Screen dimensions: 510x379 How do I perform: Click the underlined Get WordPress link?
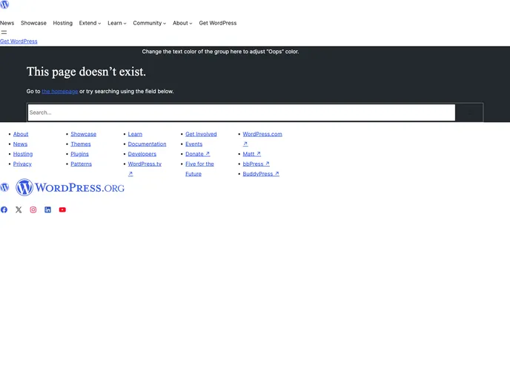click(x=19, y=41)
